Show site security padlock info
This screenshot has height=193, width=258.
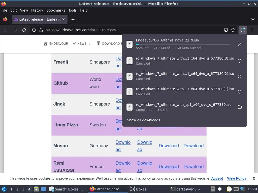click(41, 30)
